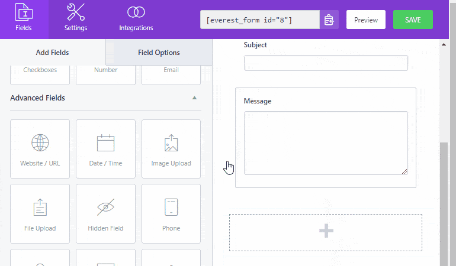Open the Settings tools icon
Image resolution: width=456 pixels, height=266 pixels.
point(76,12)
